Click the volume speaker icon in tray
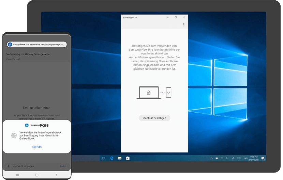The width and height of the screenshot is (283, 180). pos(227,158)
